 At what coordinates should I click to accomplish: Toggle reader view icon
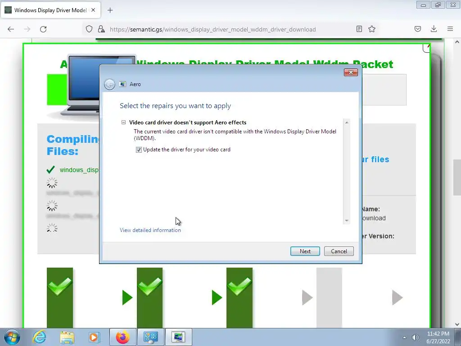pyautogui.click(x=359, y=29)
